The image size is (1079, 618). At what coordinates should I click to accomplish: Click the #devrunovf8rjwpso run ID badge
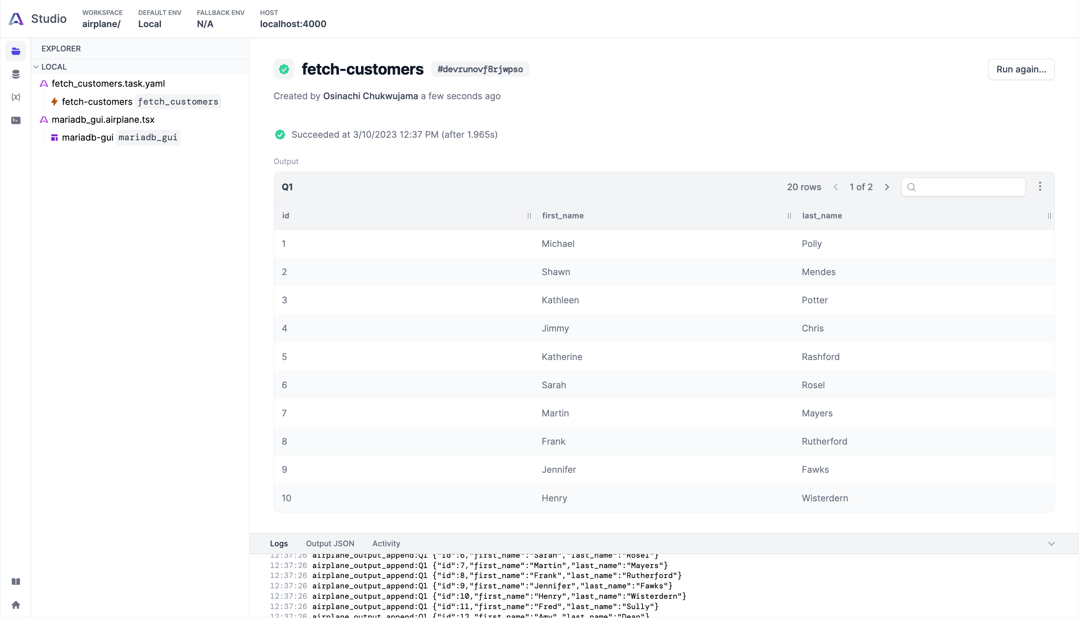[x=480, y=69]
